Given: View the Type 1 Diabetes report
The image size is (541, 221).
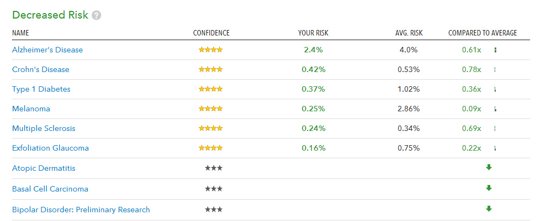Looking at the screenshot, I should point(41,89).
